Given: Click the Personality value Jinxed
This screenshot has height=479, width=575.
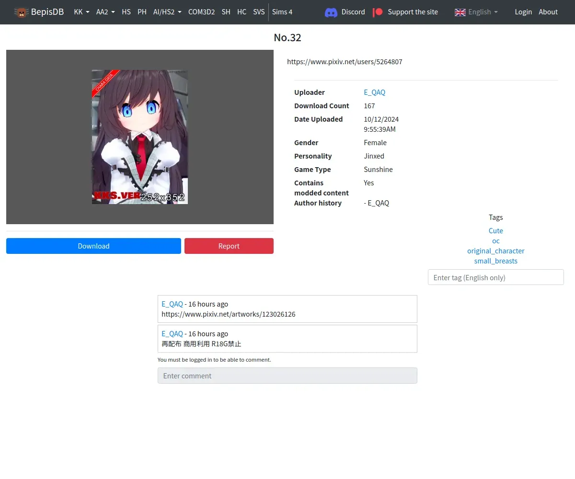Looking at the screenshot, I should pyautogui.click(x=374, y=156).
